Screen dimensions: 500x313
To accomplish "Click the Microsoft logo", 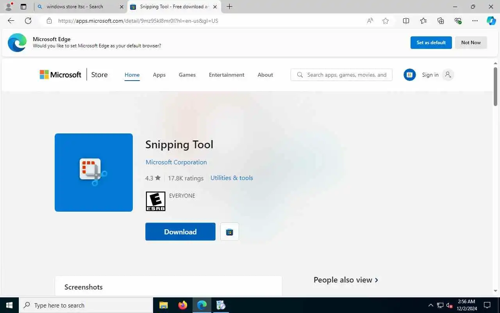I will [x=61, y=75].
